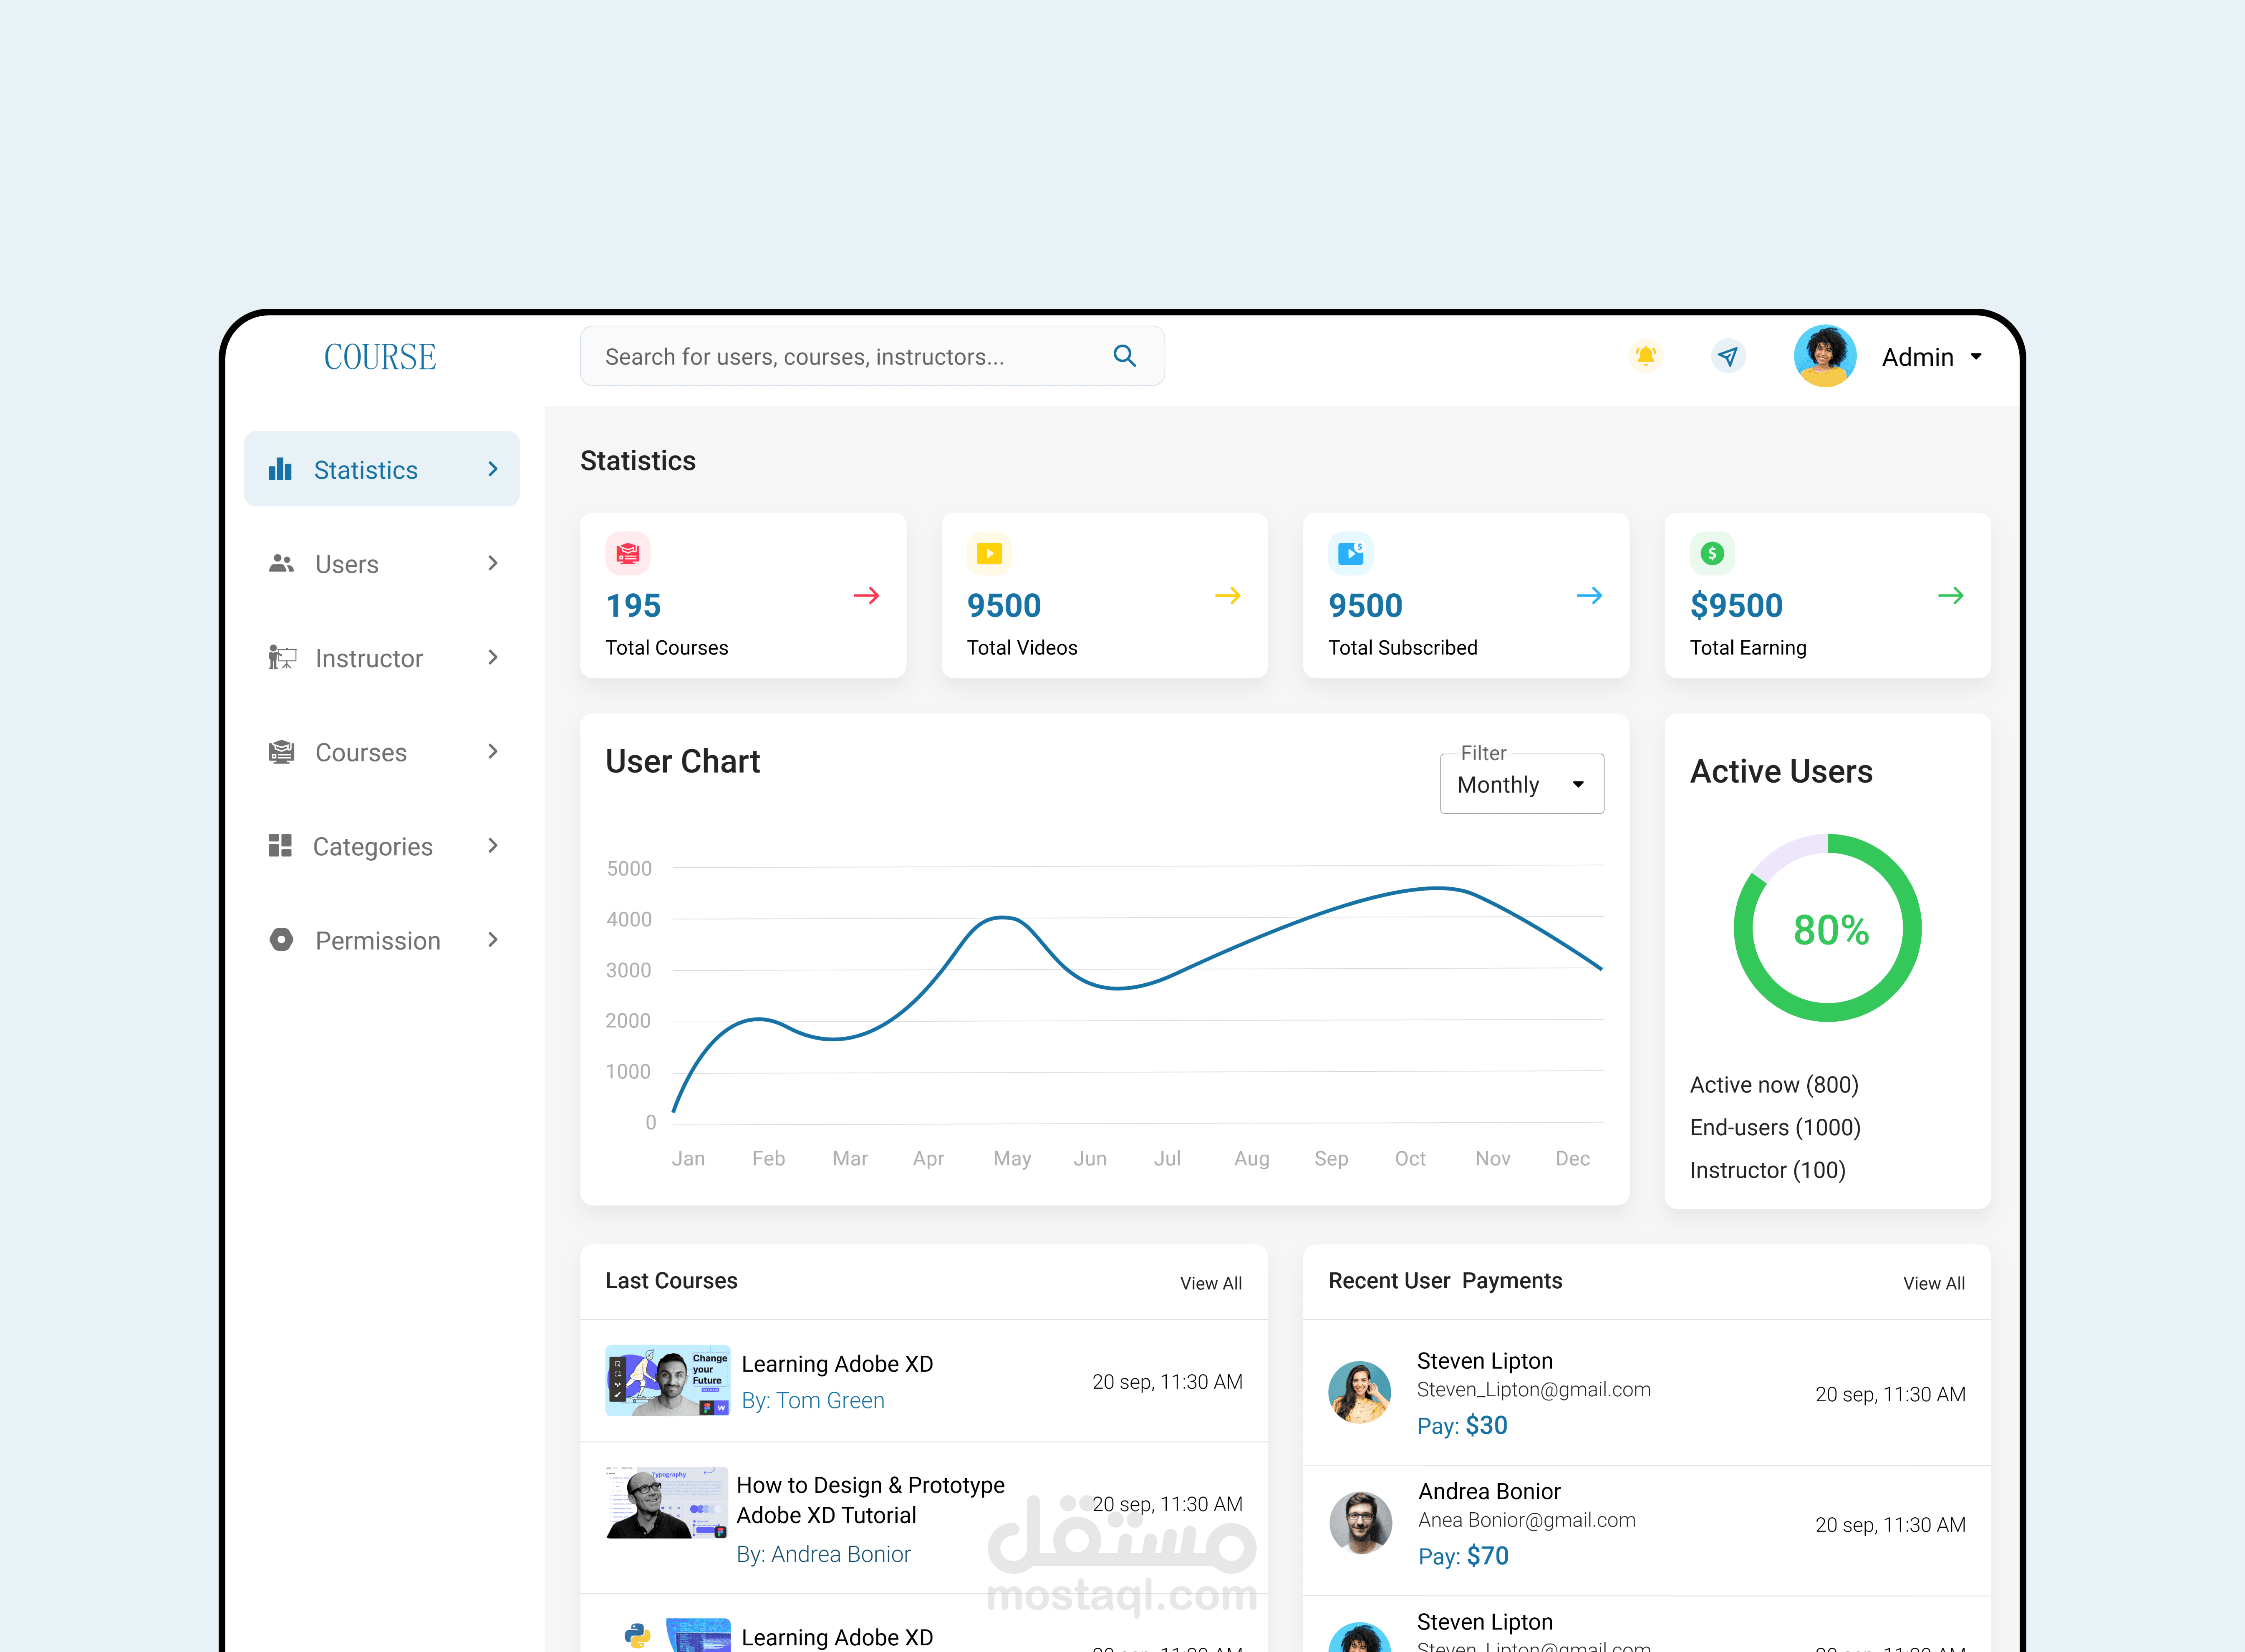
Task: Follow the red arrow on Total Courses card
Action: click(866, 596)
